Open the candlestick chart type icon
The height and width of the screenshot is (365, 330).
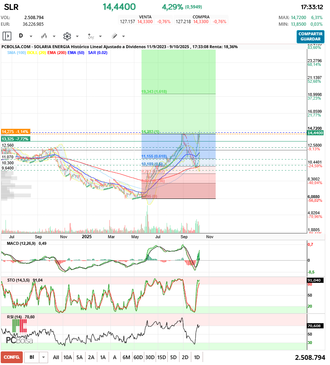(44, 36)
